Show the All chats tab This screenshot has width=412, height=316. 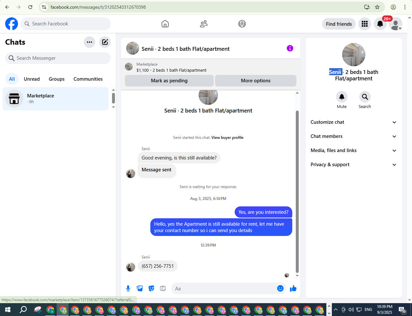tap(12, 79)
